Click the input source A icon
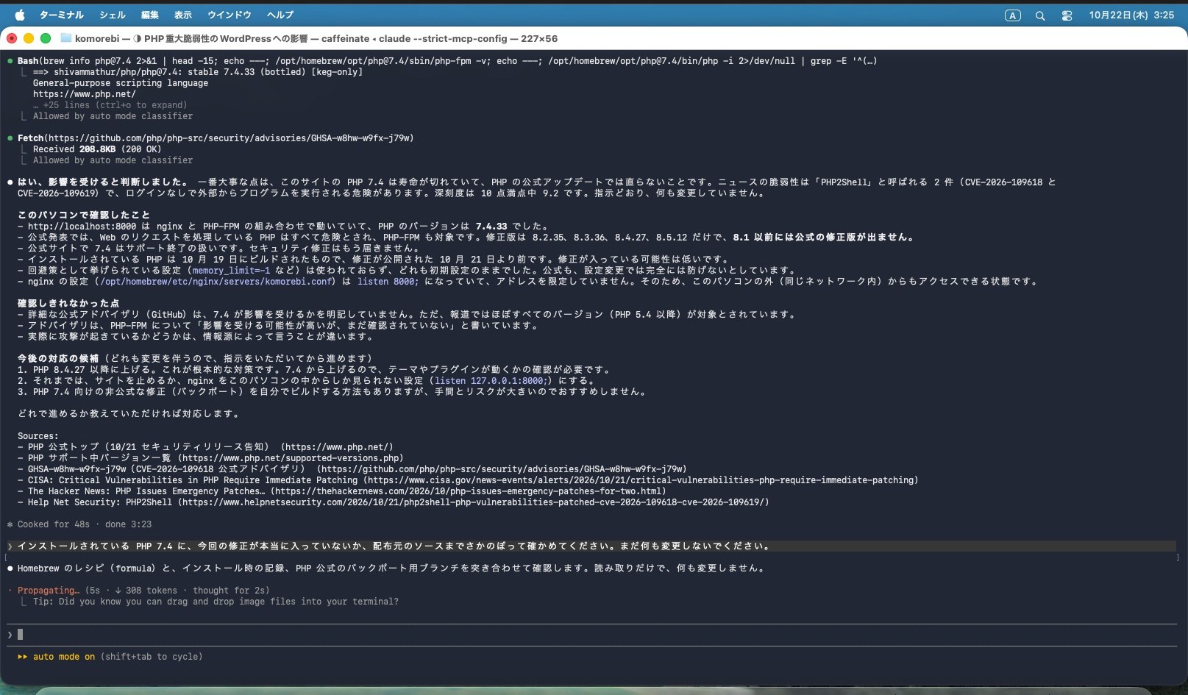1188x695 pixels. (x=1013, y=15)
